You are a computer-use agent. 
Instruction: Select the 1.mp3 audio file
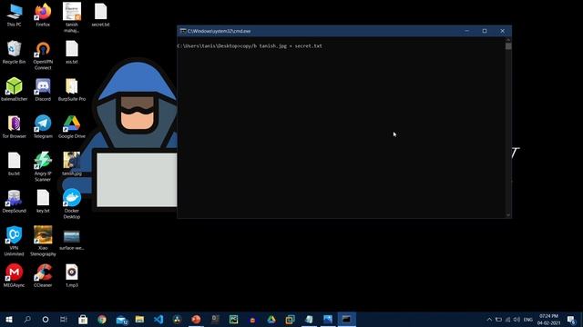coord(72,275)
